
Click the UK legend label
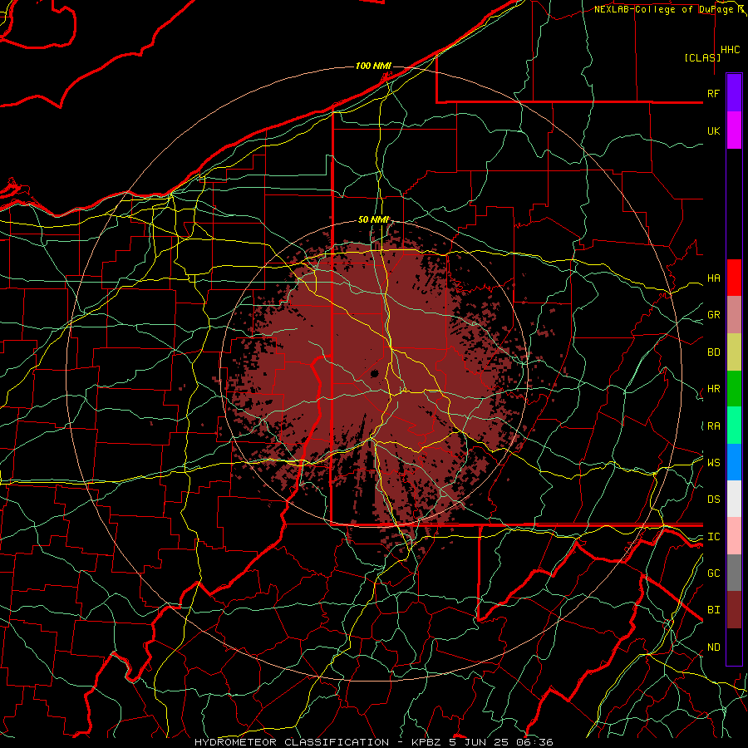[713, 130]
